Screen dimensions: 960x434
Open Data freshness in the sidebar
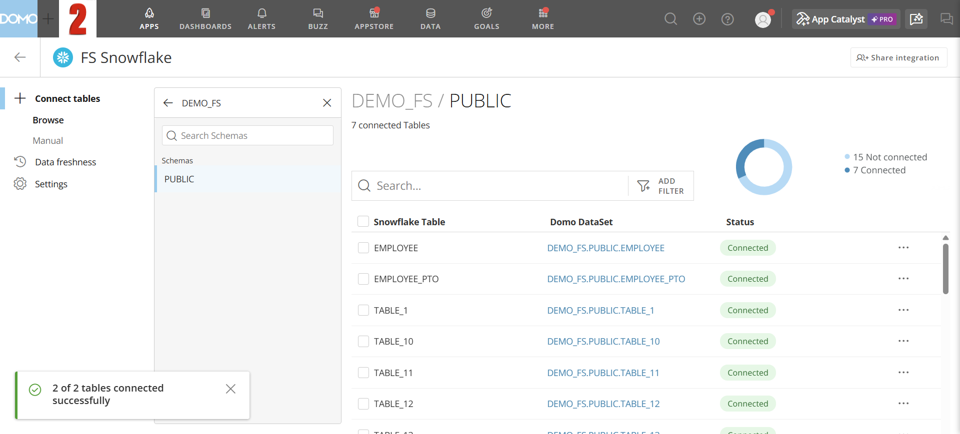(65, 162)
